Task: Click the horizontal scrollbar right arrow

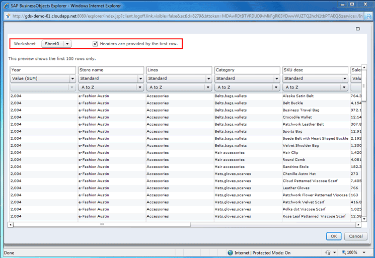Action: click(358, 224)
